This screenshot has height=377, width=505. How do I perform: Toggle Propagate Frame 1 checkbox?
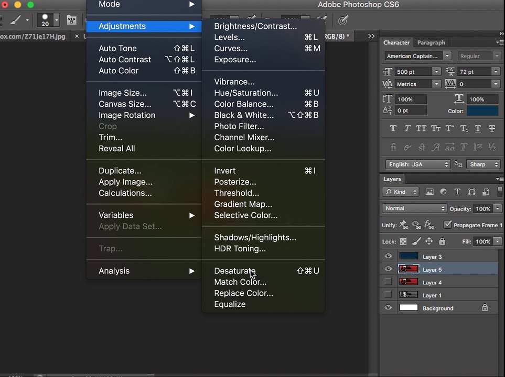[448, 225]
